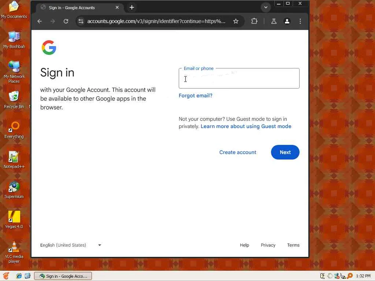Minimize the browser window

[x=279, y=4]
